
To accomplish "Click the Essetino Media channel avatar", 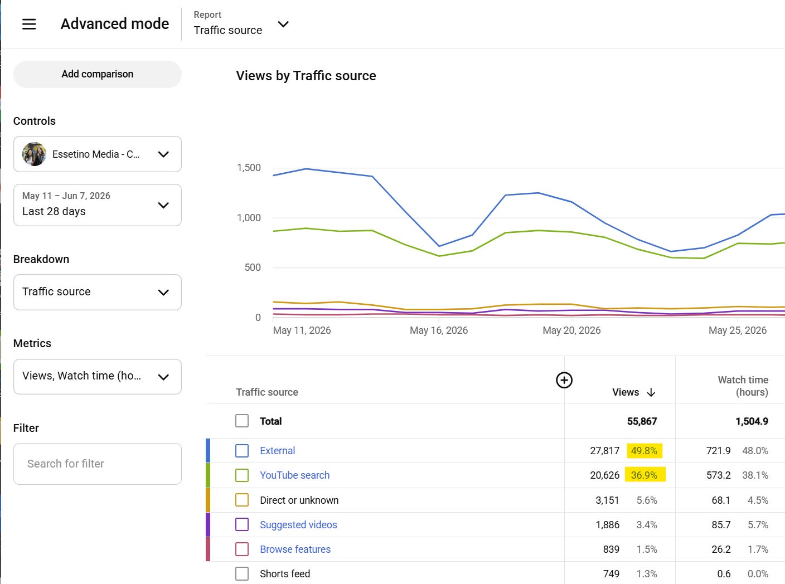I will 34,154.
